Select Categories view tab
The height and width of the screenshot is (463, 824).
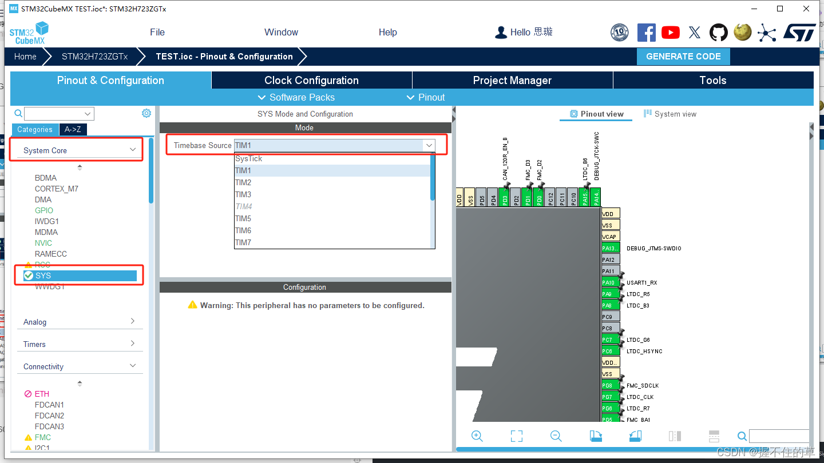click(34, 129)
